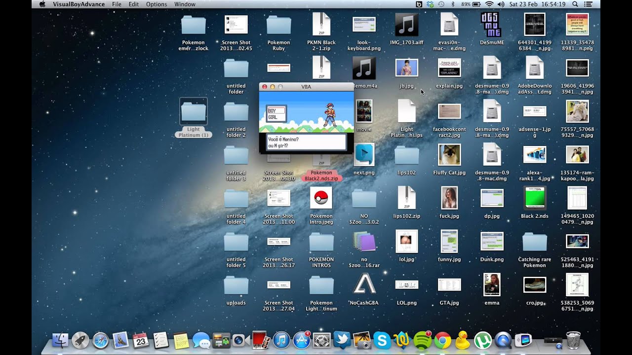This screenshot has width=632, height=355.
Task: Open Stickies yellow notes in dock
Action: pos(181,340)
